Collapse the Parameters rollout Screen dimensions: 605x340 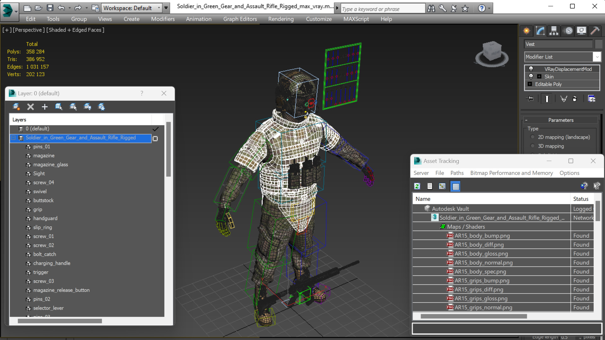(526, 120)
